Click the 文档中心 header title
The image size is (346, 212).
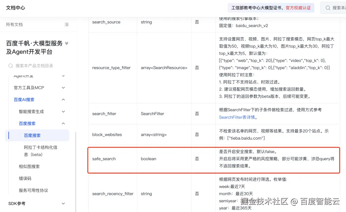[x=15, y=8]
